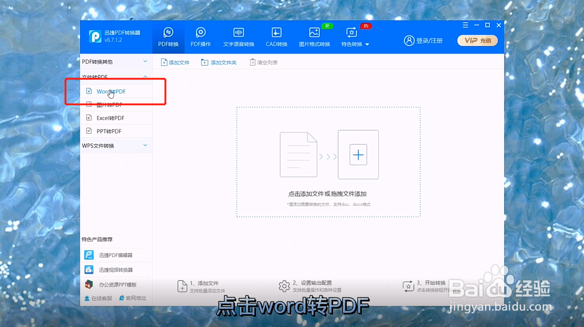This screenshot has height=327, width=584.
Task: Click the Excel转PDF file icon
Action: click(x=89, y=118)
